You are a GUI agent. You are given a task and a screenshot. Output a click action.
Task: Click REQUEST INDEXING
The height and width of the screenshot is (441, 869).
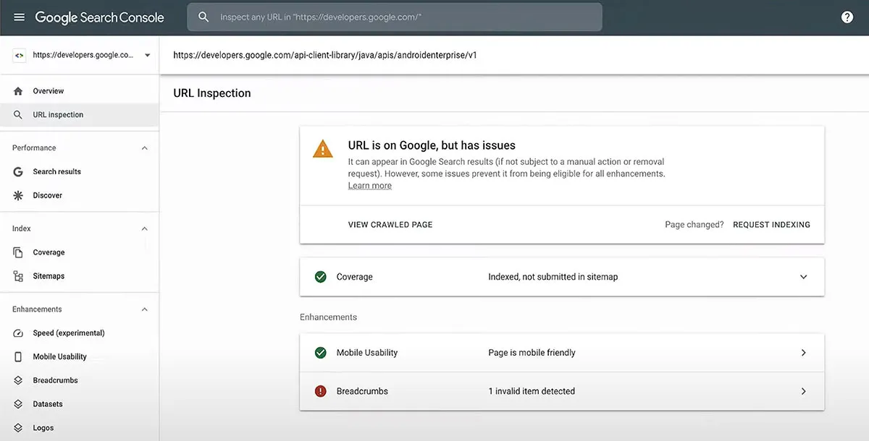click(771, 224)
